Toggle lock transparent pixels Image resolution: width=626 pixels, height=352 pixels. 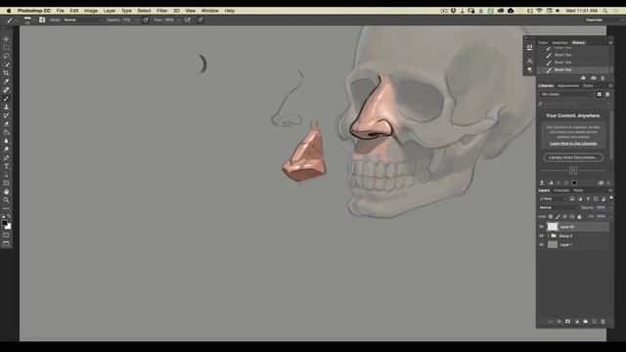pos(550,216)
